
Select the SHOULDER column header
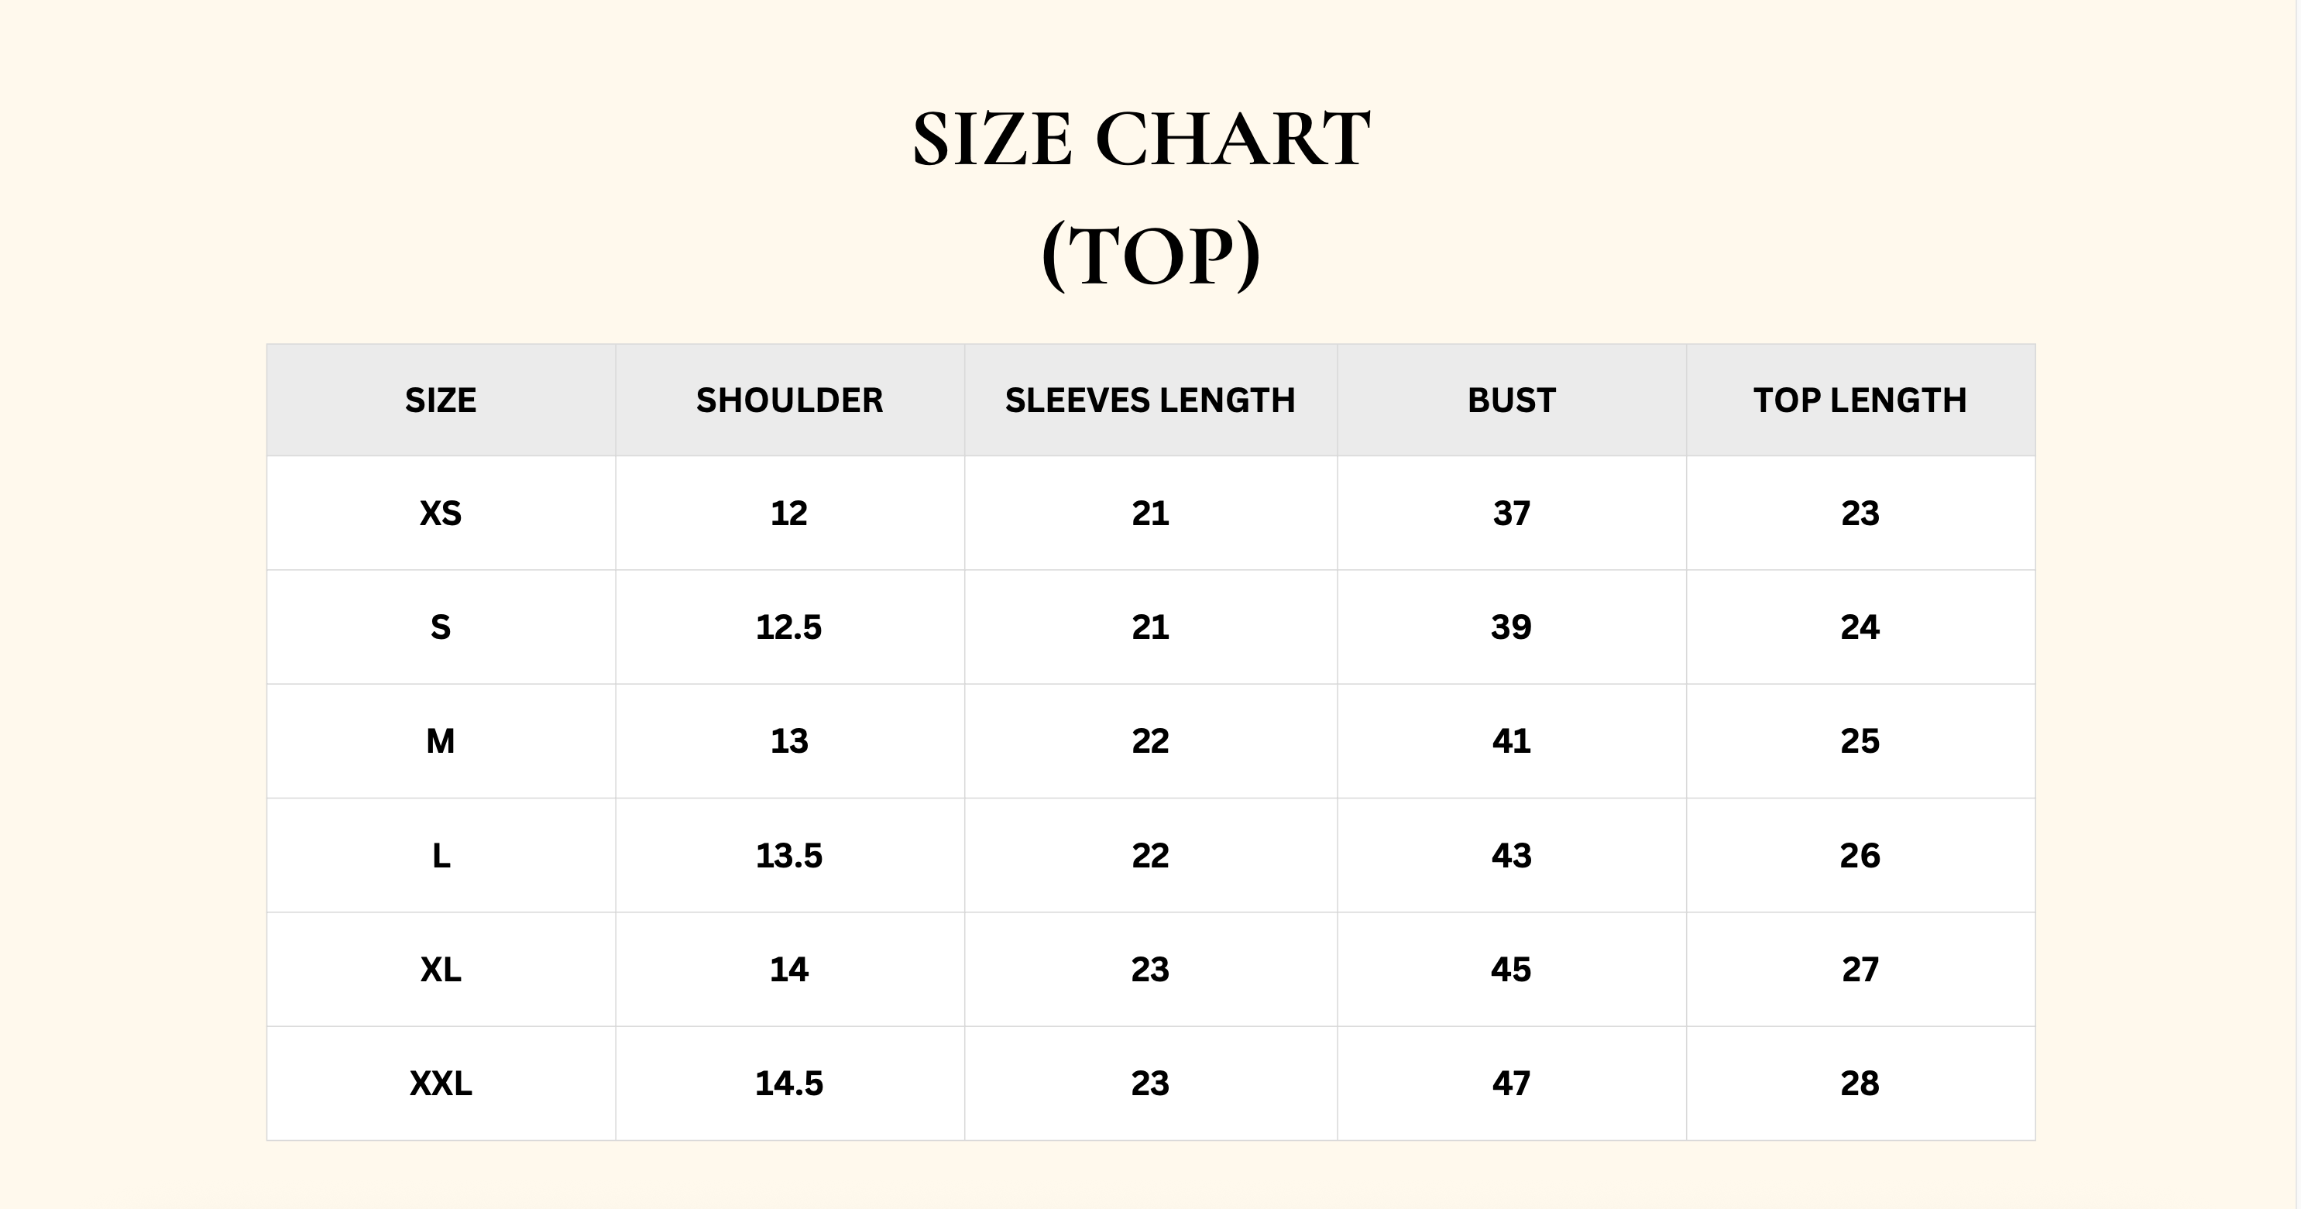(790, 400)
